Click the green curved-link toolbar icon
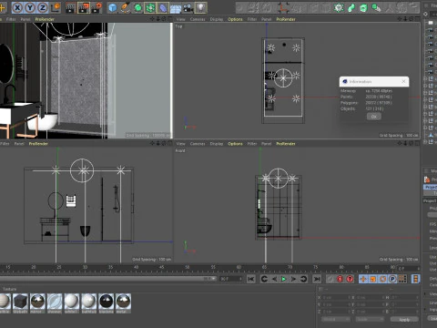Image resolution: width=437 pixels, height=328 pixels. click(x=351, y=7)
